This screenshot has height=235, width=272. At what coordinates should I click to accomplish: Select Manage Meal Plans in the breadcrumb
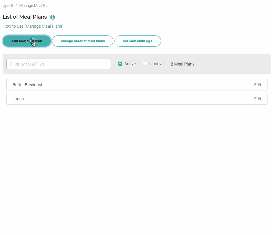pyautogui.click(x=35, y=5)
